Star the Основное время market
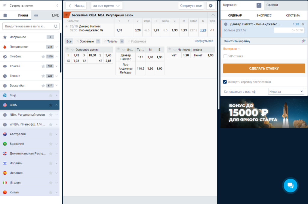The height and width of the screenshot is (204, 308). 67,49
